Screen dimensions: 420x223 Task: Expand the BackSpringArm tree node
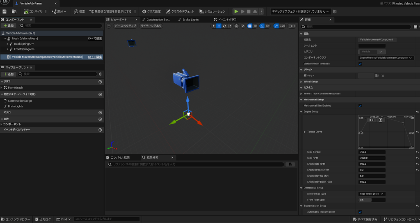coord(7,43)
